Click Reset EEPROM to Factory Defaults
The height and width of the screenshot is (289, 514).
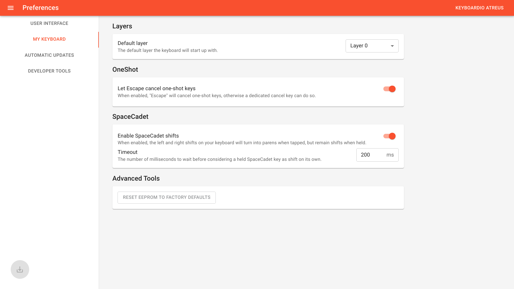click(167, 197)
